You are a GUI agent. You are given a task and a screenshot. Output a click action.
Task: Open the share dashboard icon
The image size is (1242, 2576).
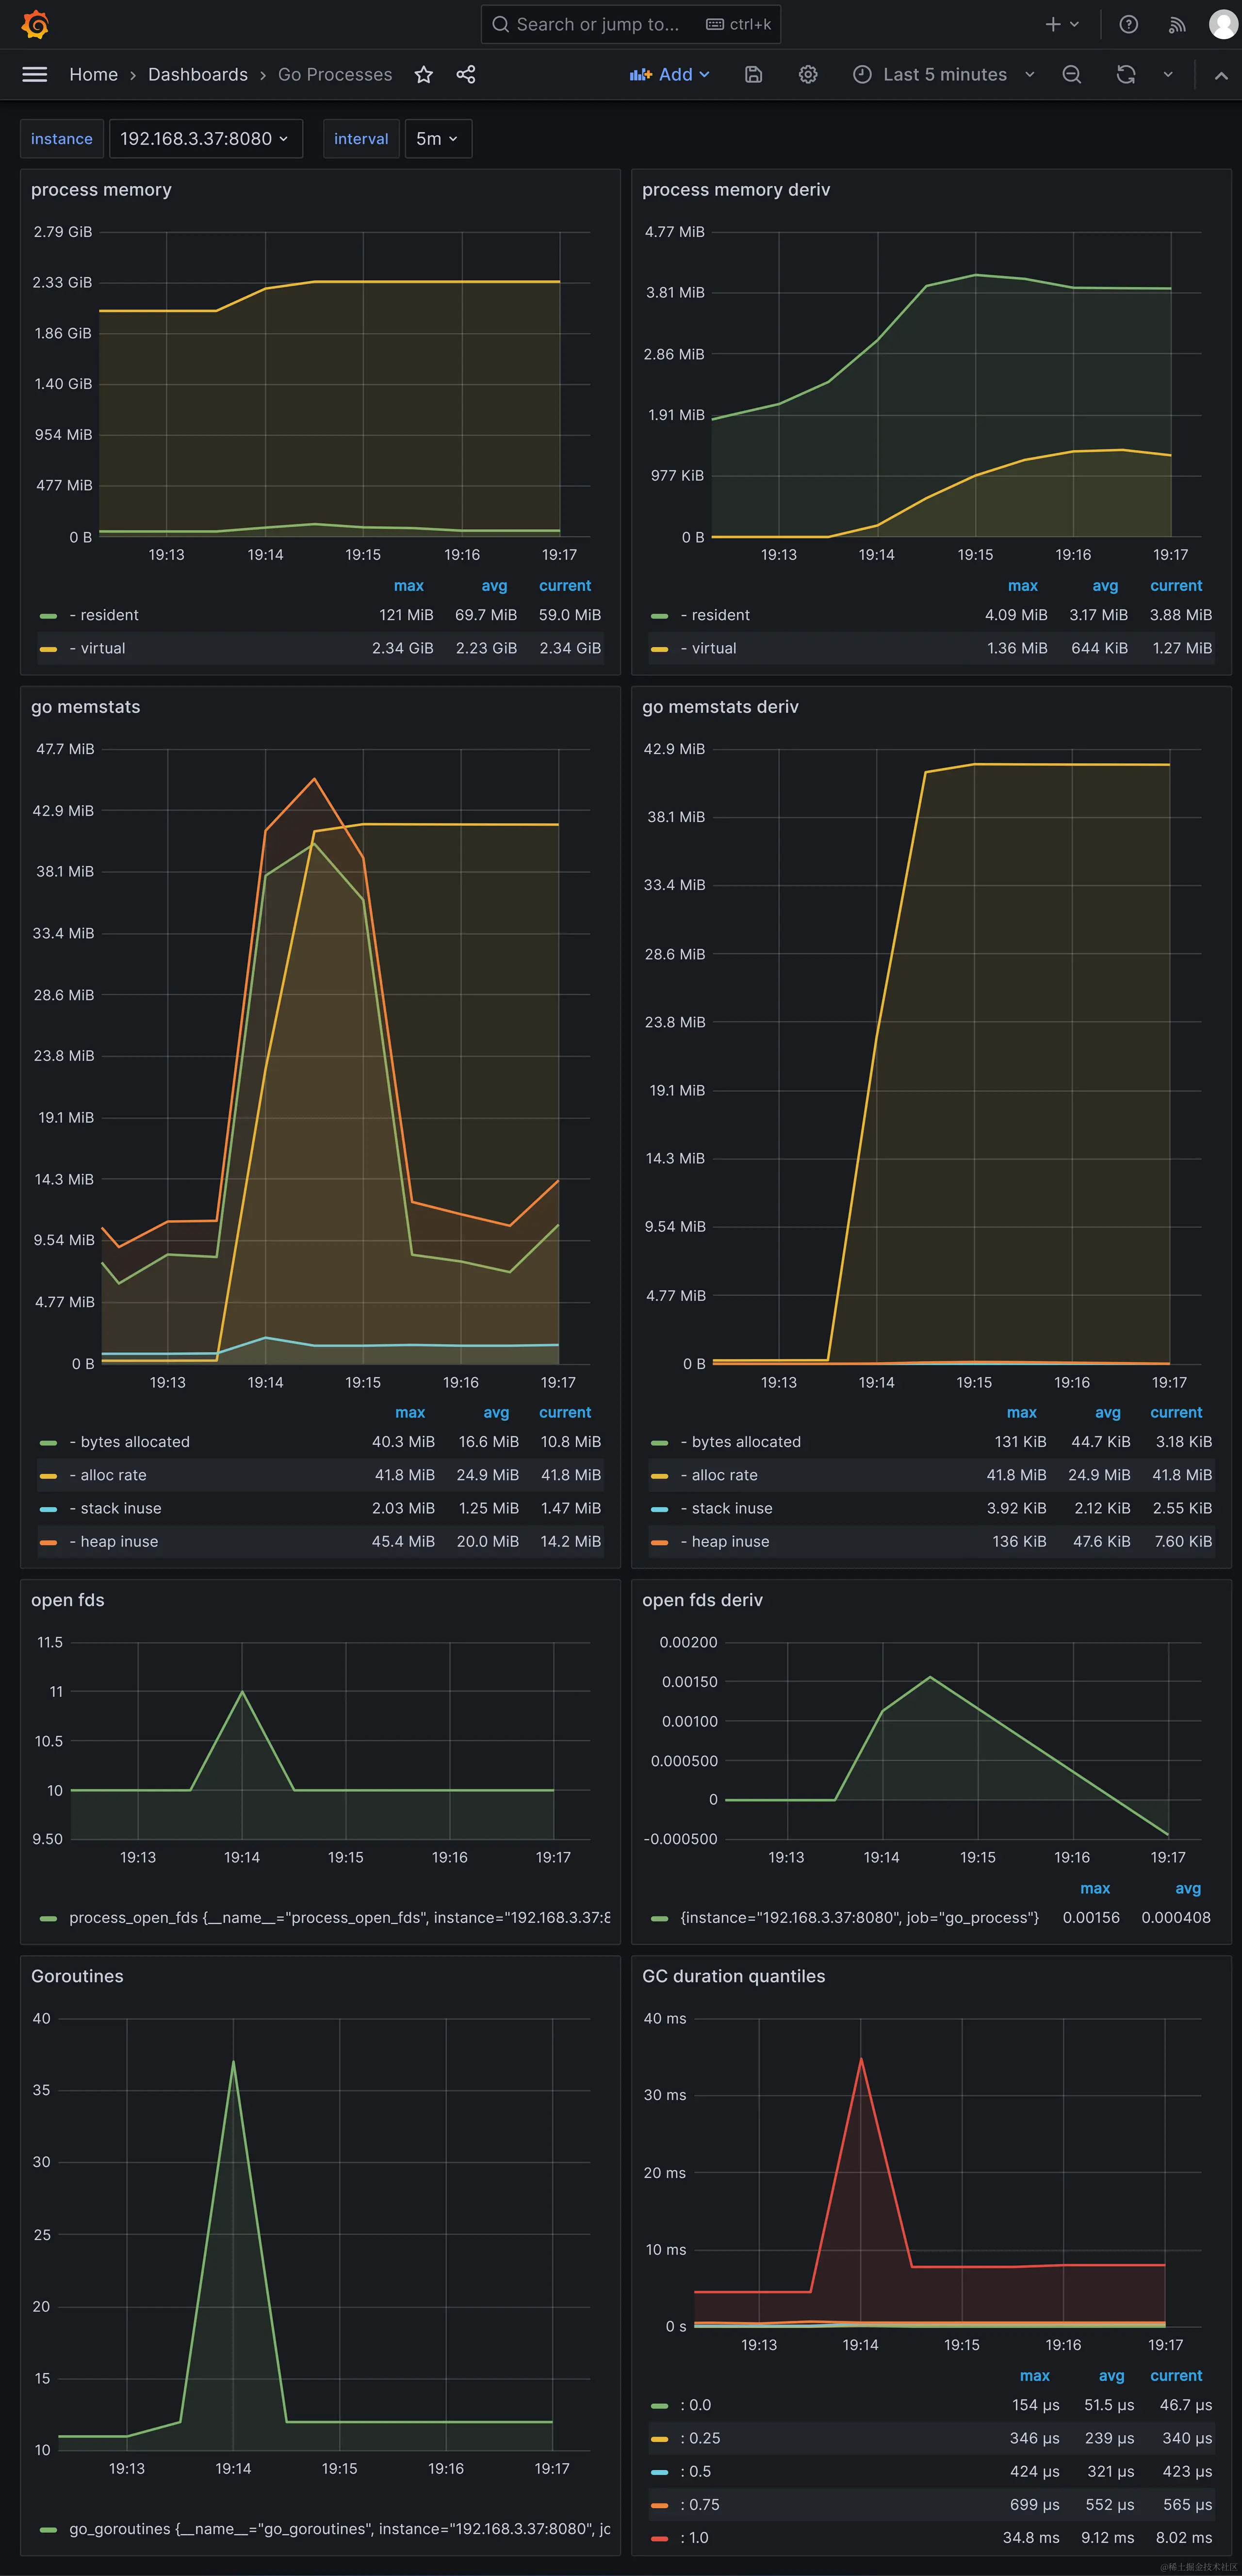pyautogui.click(x=464, y=74)
